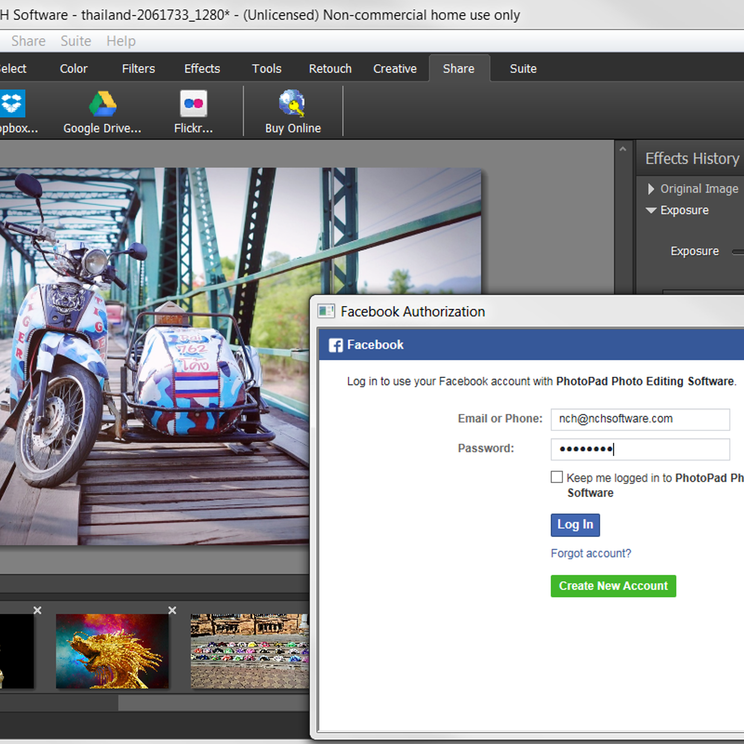This screenshot has height=744, width=744.
Task: Switch to the Suite ribbon tab
Action: click(x=523, y=69)
